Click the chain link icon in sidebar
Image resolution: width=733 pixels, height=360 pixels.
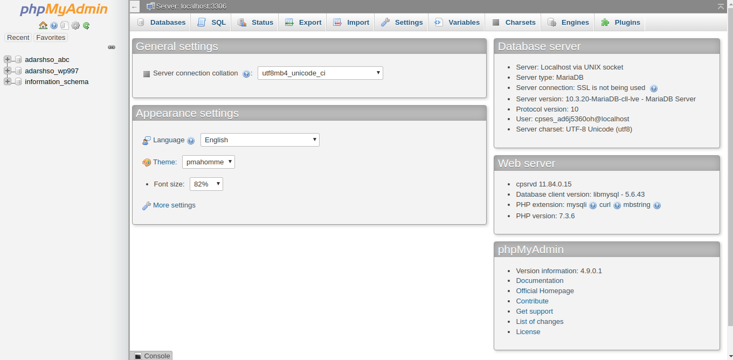pos(112,47)
